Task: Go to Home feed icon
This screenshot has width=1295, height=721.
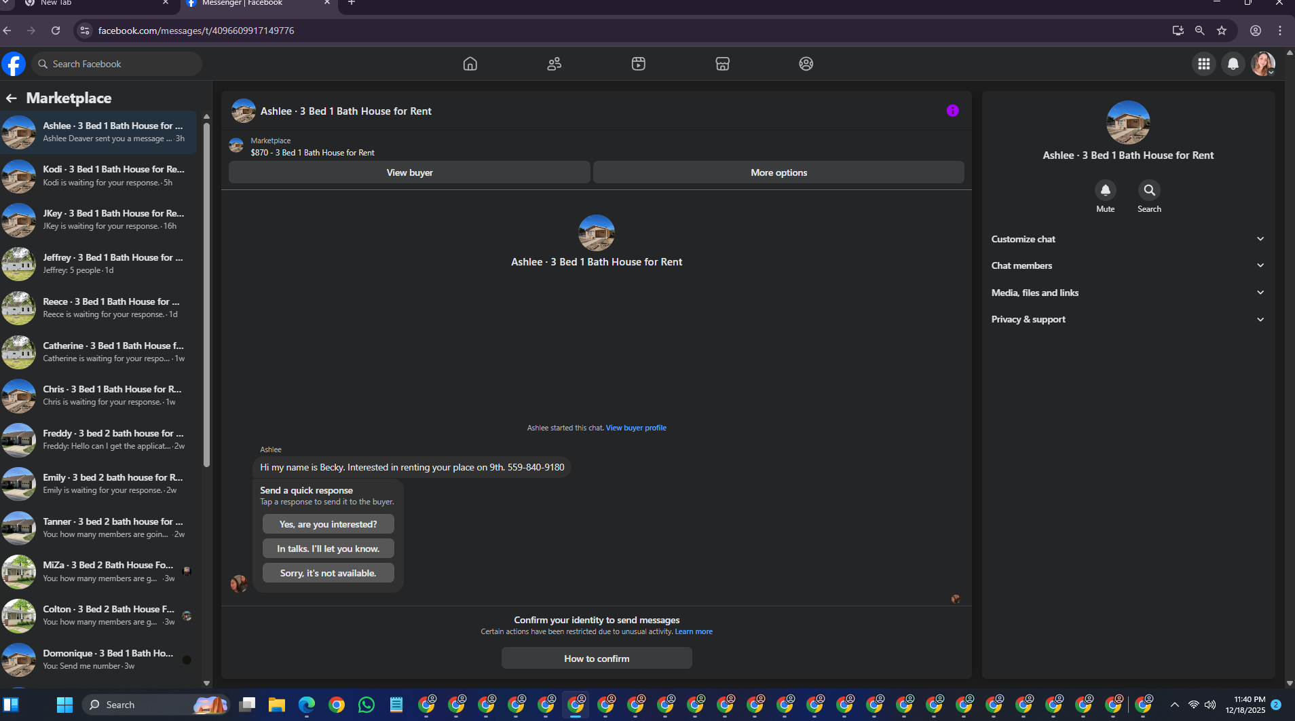Action: click(x=470, y=64)
